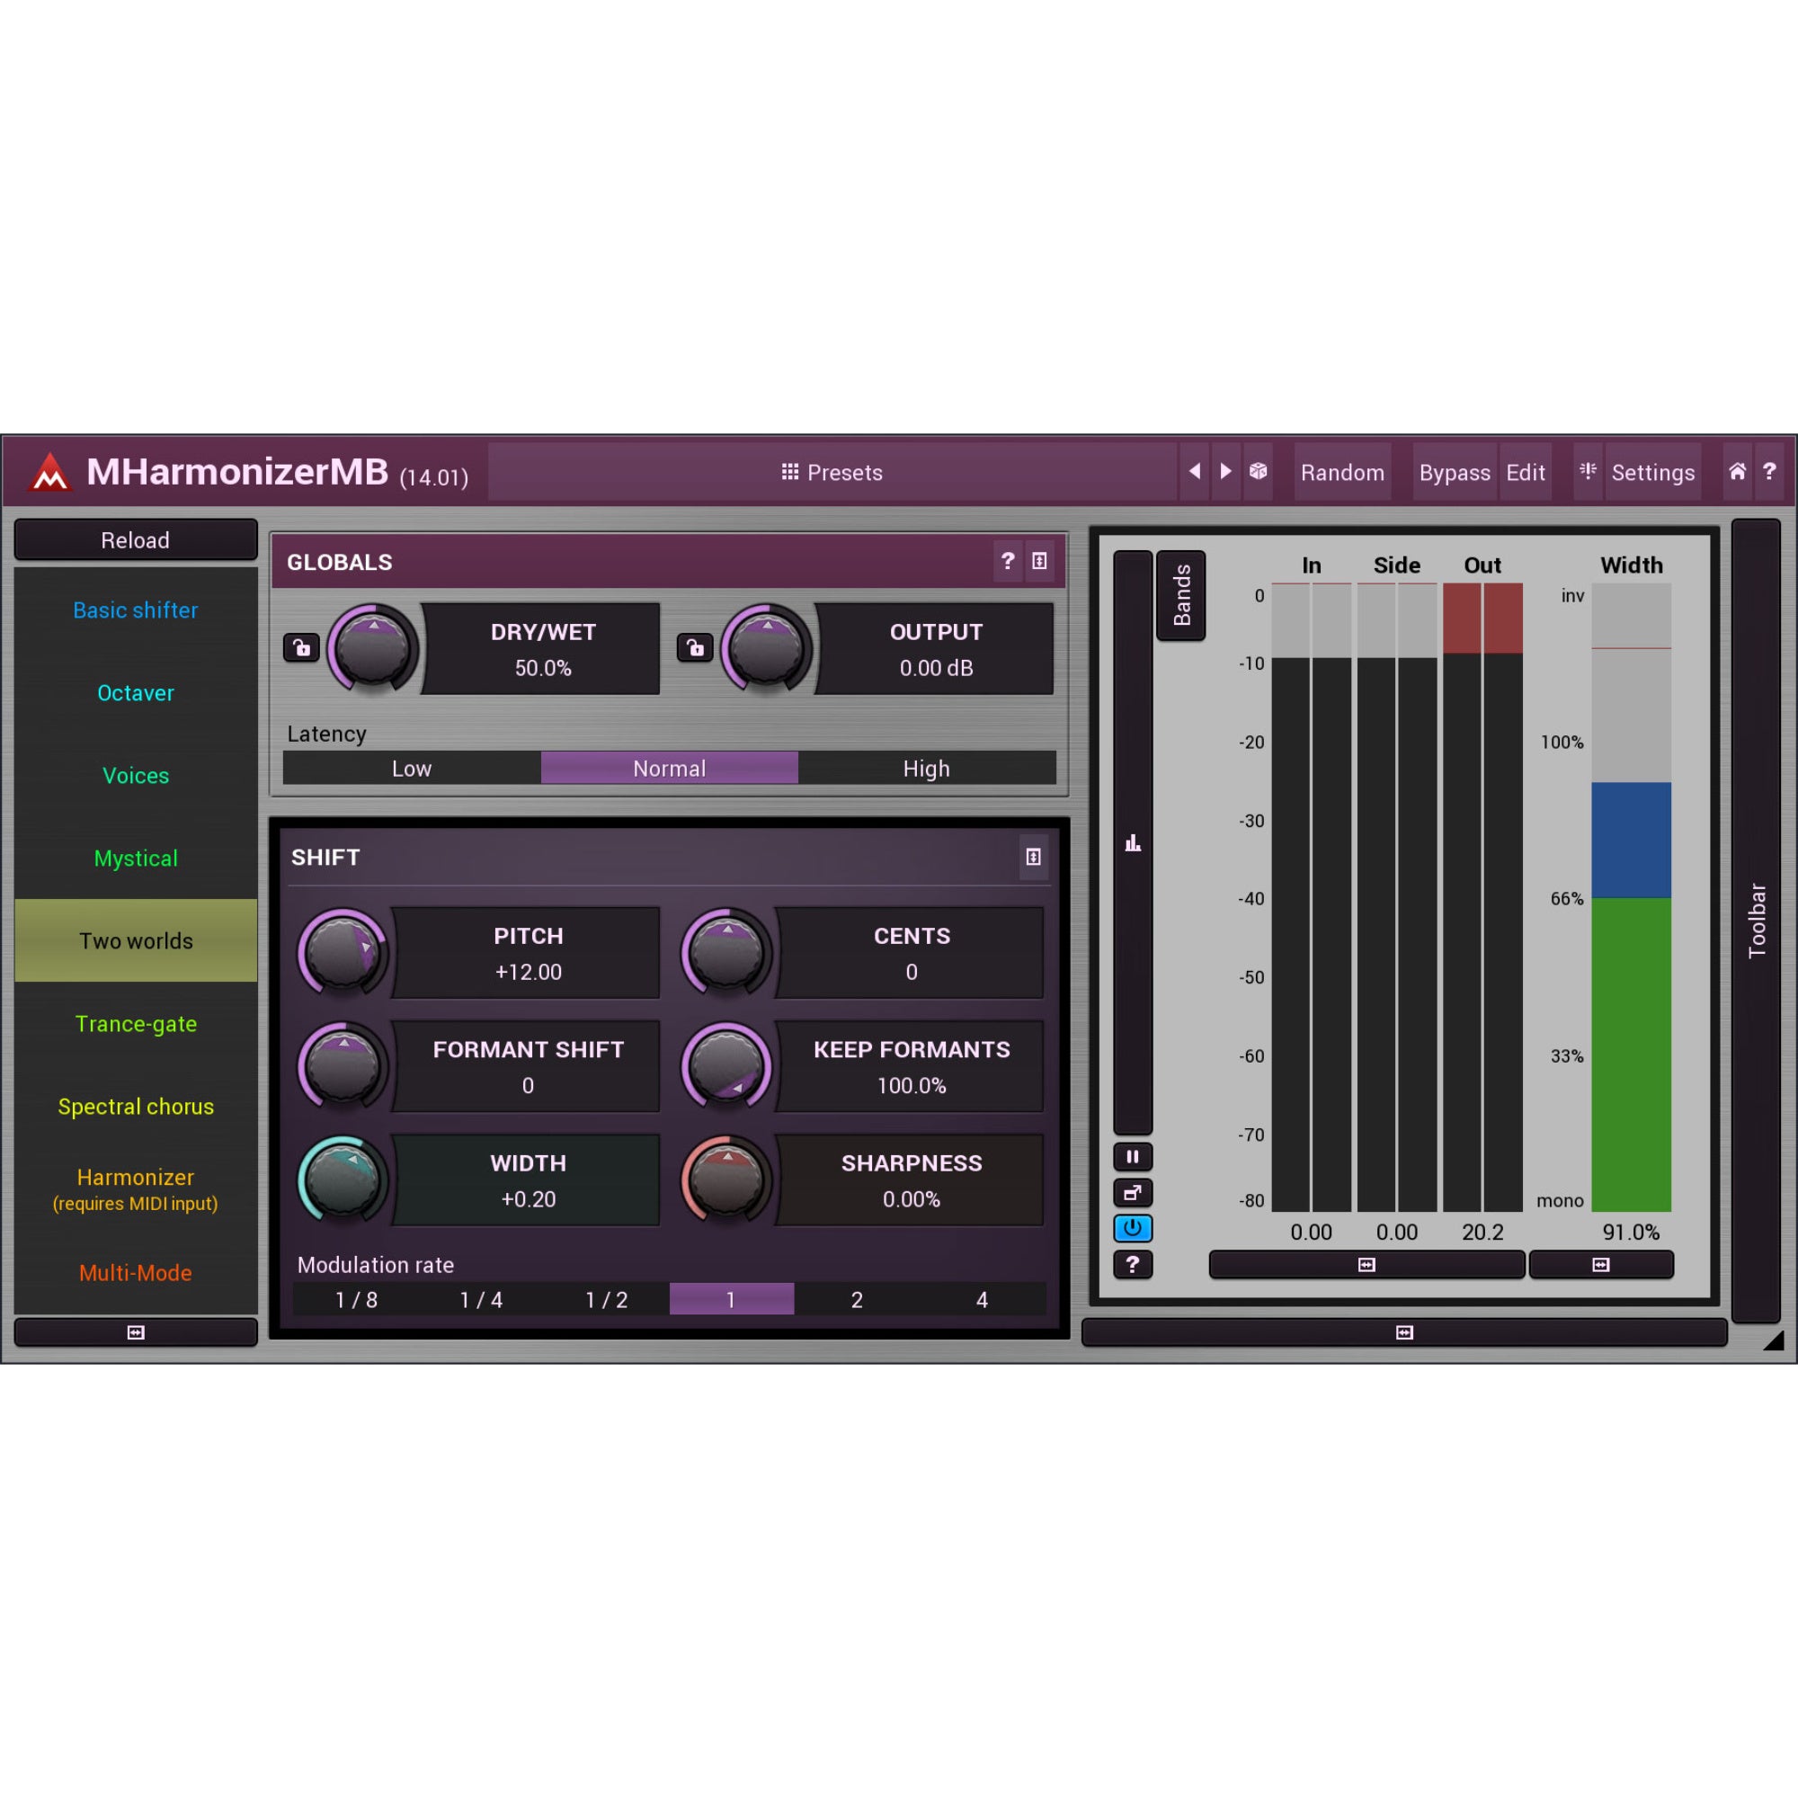Click the Dry/Wet knob
Screen dimensions: 1798x1798
pyautogui.click(x=372, y=649)
